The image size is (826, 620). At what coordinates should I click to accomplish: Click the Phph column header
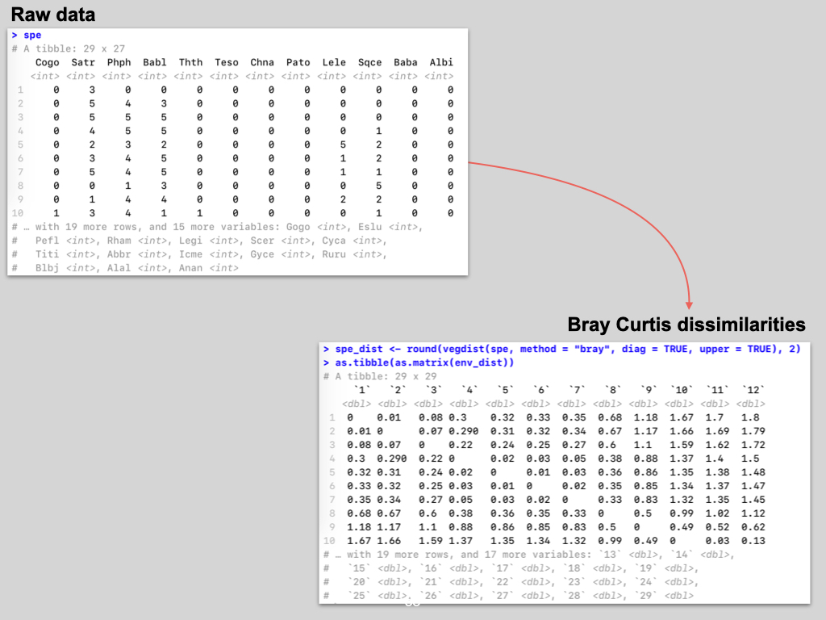[119, 62]
